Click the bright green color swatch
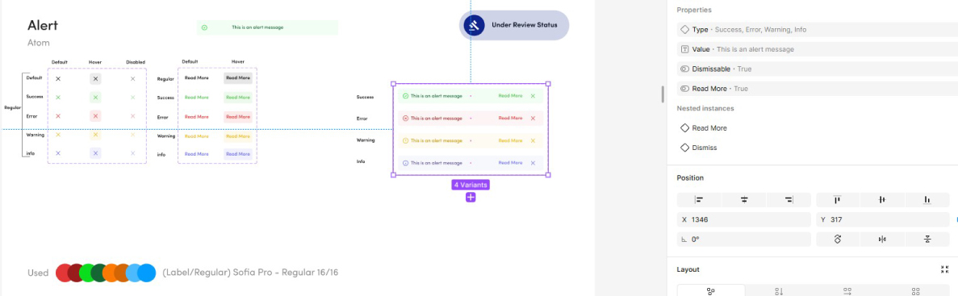This screenshot has width=958, height=296. tap(88, 273)
